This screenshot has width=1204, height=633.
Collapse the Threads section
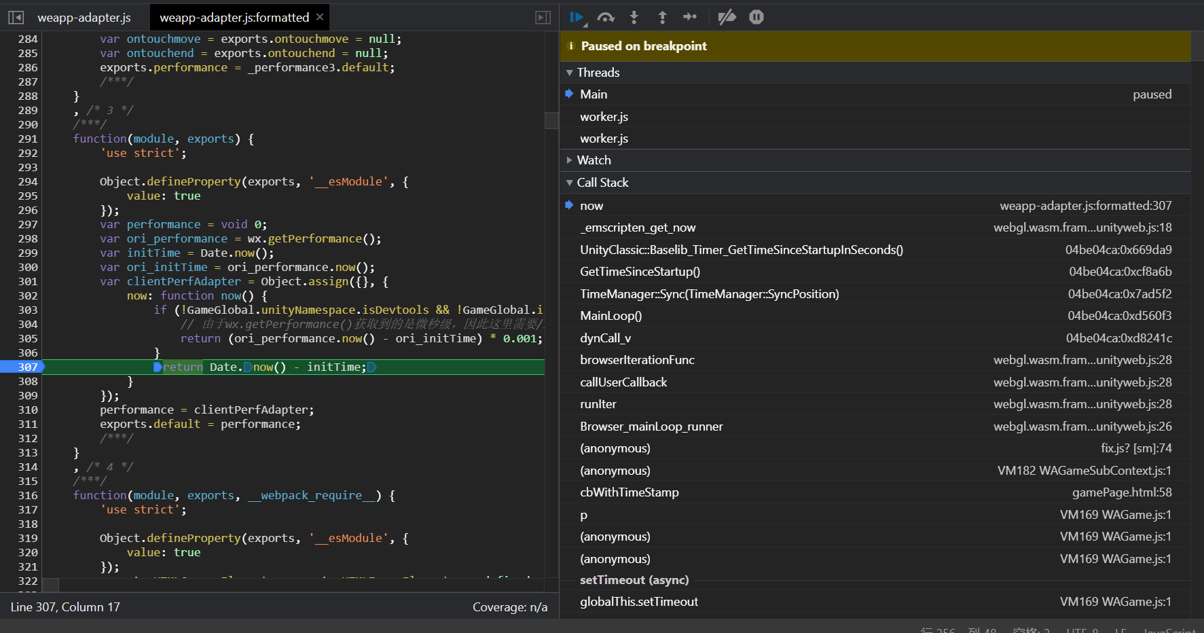570,73
